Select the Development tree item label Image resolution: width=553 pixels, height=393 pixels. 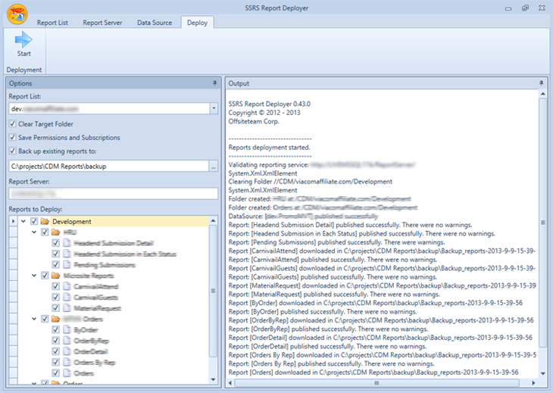[x=72, y=222]
